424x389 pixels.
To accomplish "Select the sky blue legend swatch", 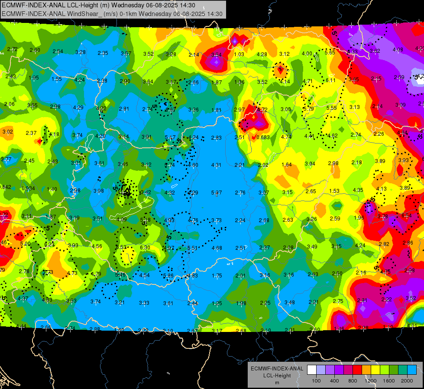I will tap(411, 370).
